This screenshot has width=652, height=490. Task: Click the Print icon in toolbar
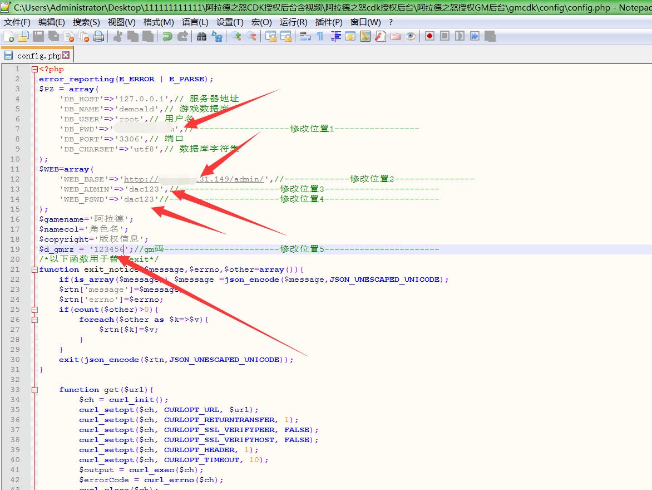(98, 36)
